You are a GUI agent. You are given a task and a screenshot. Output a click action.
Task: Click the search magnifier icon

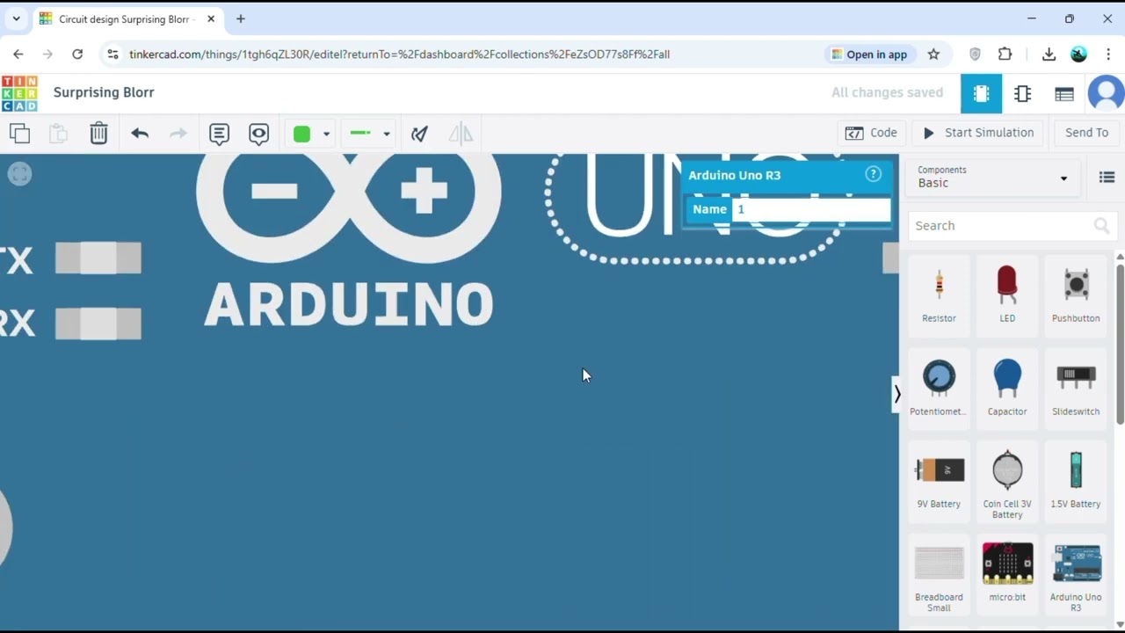[1101, 226]
